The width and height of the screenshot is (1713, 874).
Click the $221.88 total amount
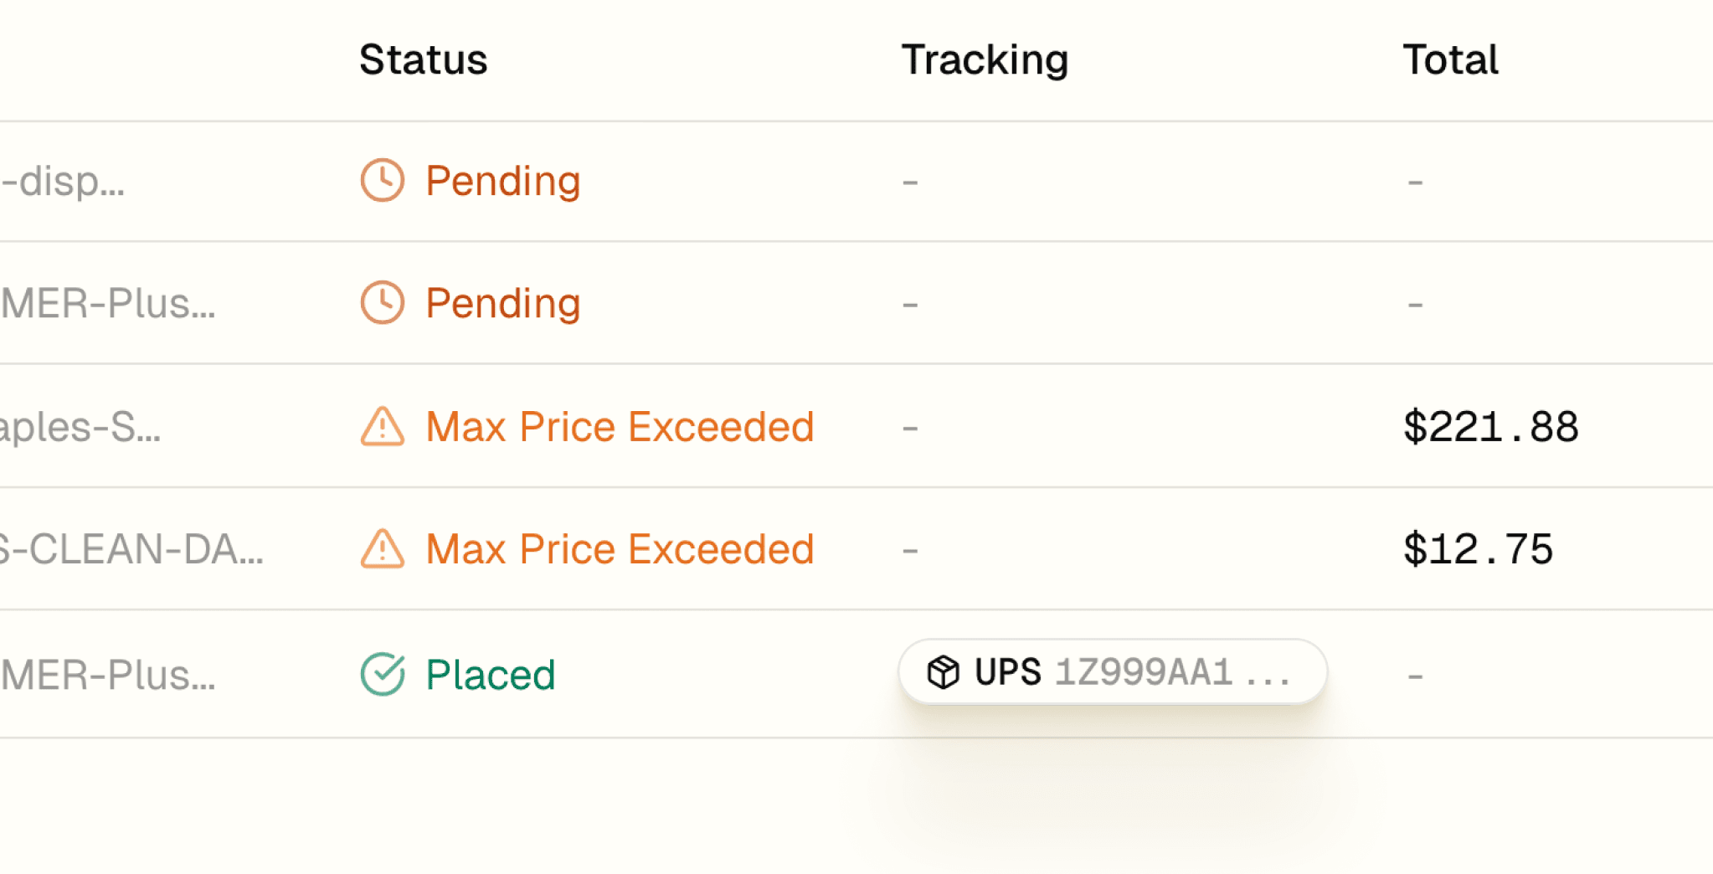1490,427
